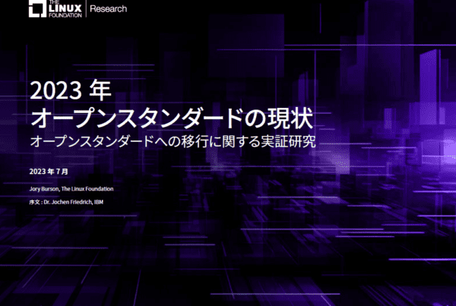Click the date "2023 年 7 月"
This screenshot has width=456, height=306.
[x=49, y=172]
